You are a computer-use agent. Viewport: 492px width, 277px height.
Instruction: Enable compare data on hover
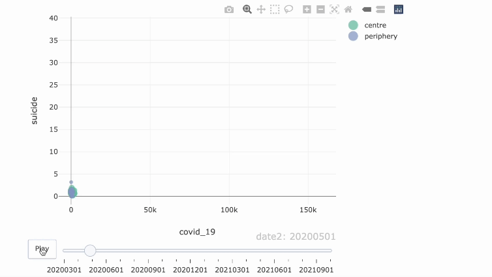tap(380, 9)
